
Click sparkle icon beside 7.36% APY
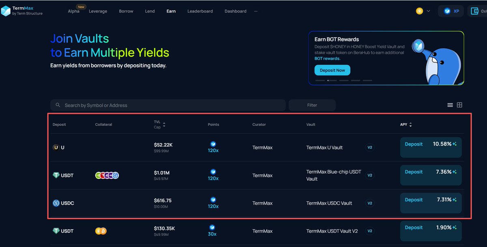click(x=455, y=172)
